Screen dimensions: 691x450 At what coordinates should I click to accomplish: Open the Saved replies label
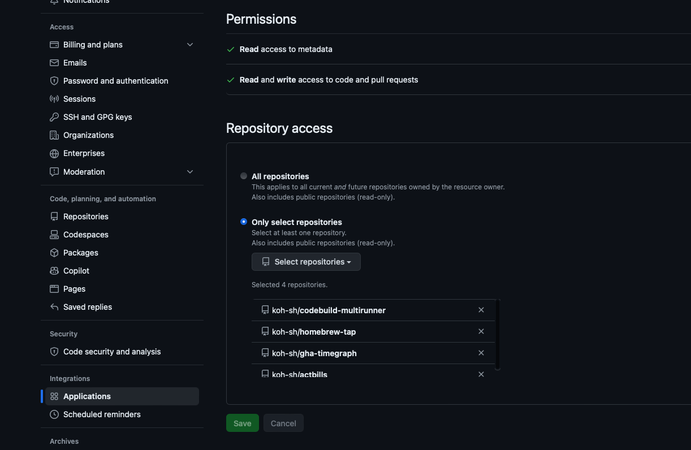click(x=88, y=307)
